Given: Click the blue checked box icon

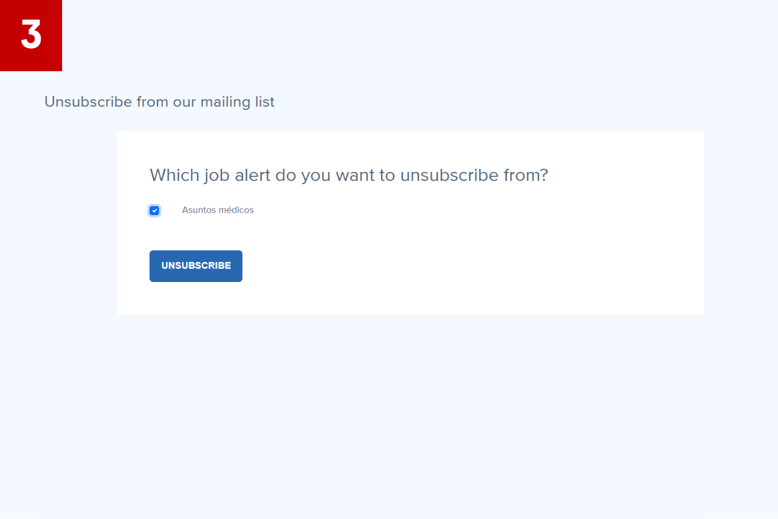Looking at the screenshot, I should (154, 210).
